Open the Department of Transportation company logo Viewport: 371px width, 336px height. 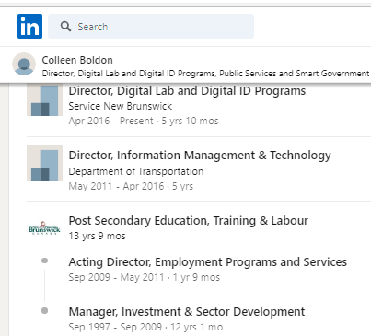[x=44, y=163]
